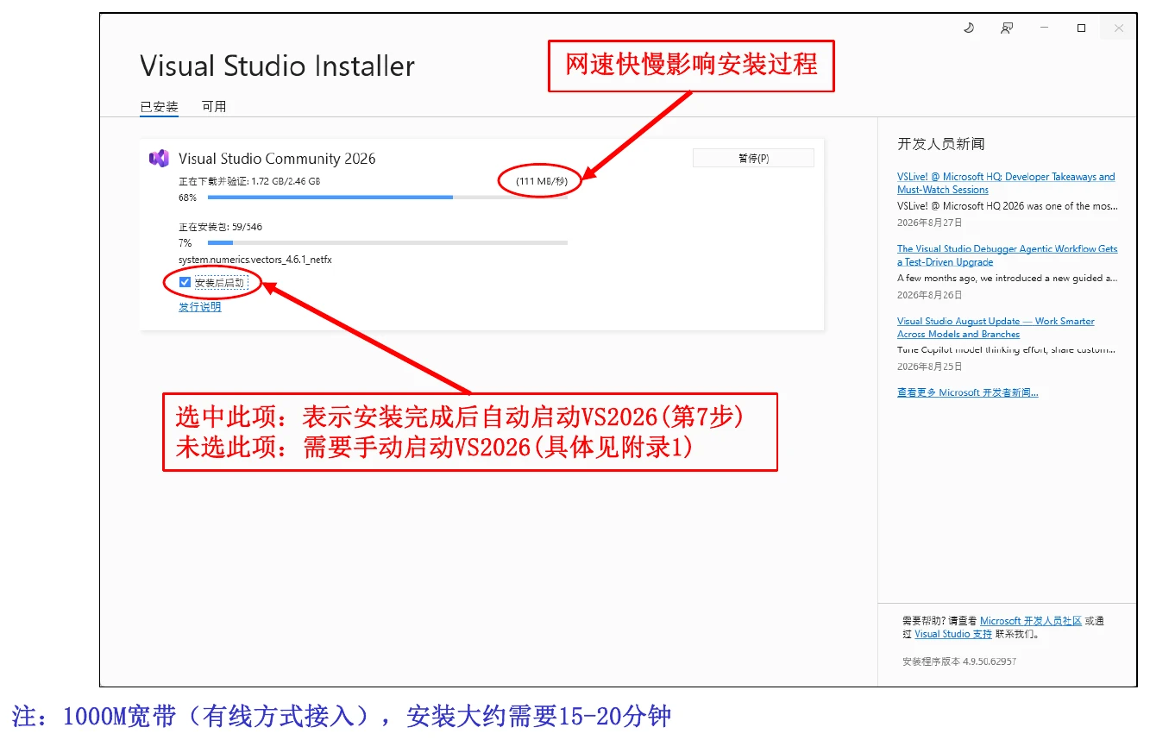Switch to the 已安装 tab
1150x740 pixels.
coord(160,107)
